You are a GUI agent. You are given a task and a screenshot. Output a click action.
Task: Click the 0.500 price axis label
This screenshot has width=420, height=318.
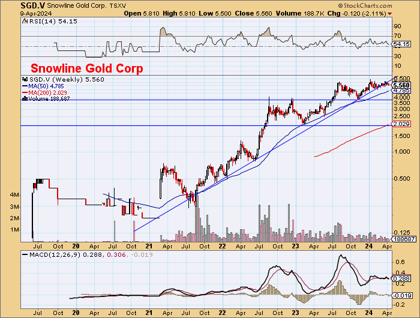(402, 179)
